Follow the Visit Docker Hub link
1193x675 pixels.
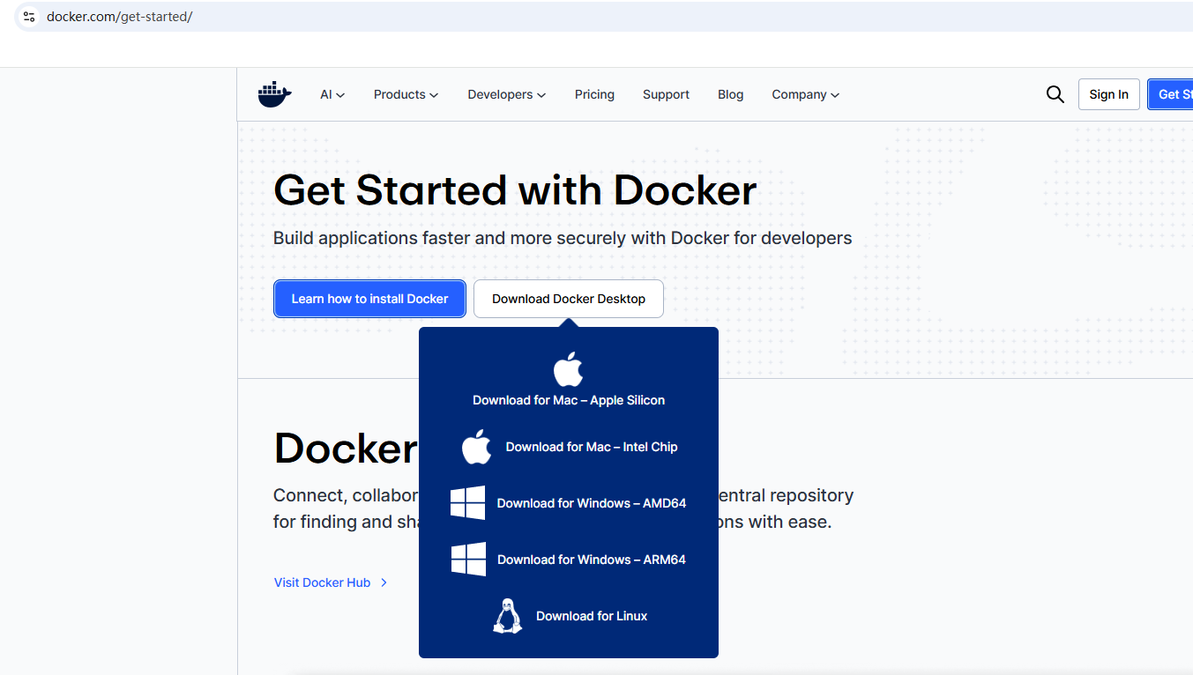(322, 582)
